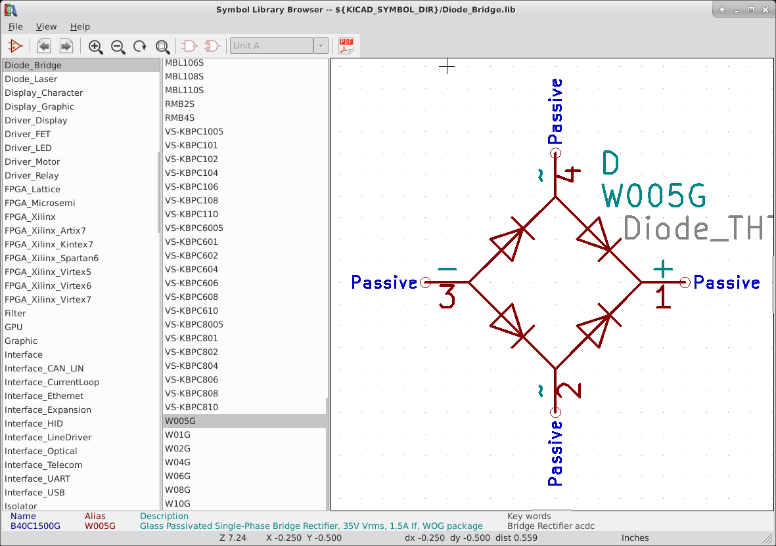776x546 pixels.
Task: Redraw the current view
Action: pyautogui.click(x=140, y=47)
